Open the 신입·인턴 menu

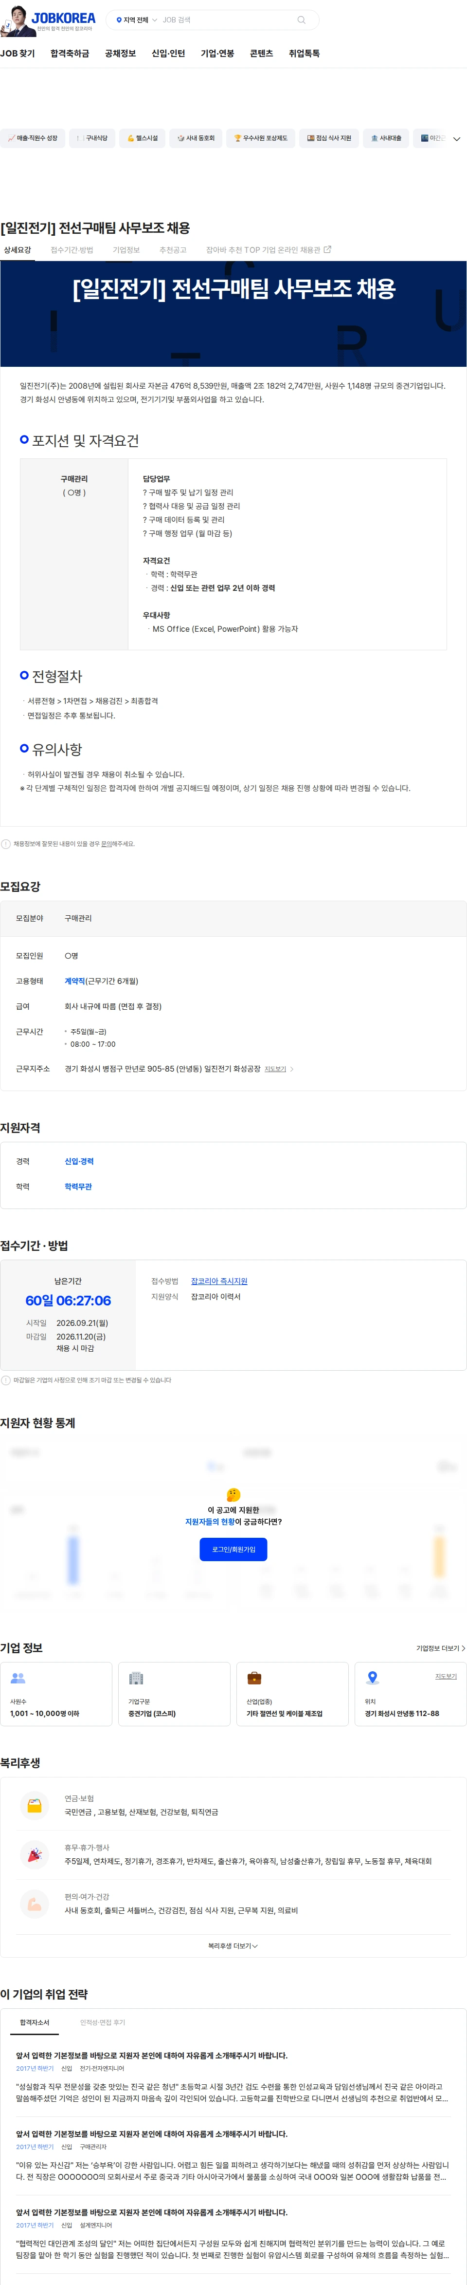click(168, 53)
